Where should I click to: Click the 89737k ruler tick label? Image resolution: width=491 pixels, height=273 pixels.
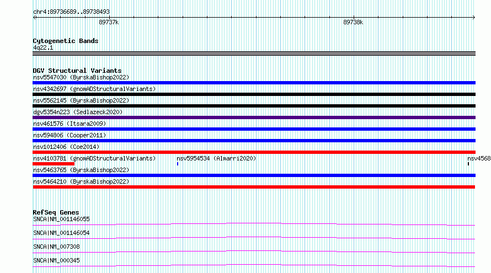(x=109, y=22)
